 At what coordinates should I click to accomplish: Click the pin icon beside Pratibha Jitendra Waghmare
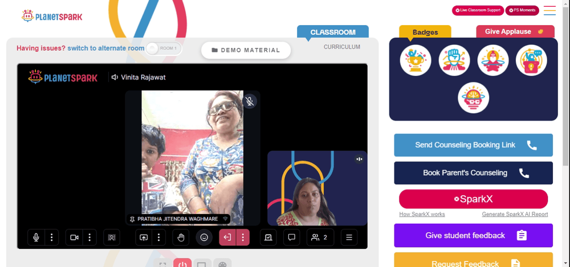[132, 219]
